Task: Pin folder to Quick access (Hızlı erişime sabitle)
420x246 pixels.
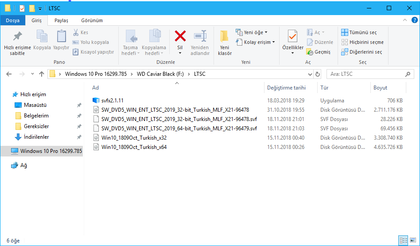Action: 17,43
